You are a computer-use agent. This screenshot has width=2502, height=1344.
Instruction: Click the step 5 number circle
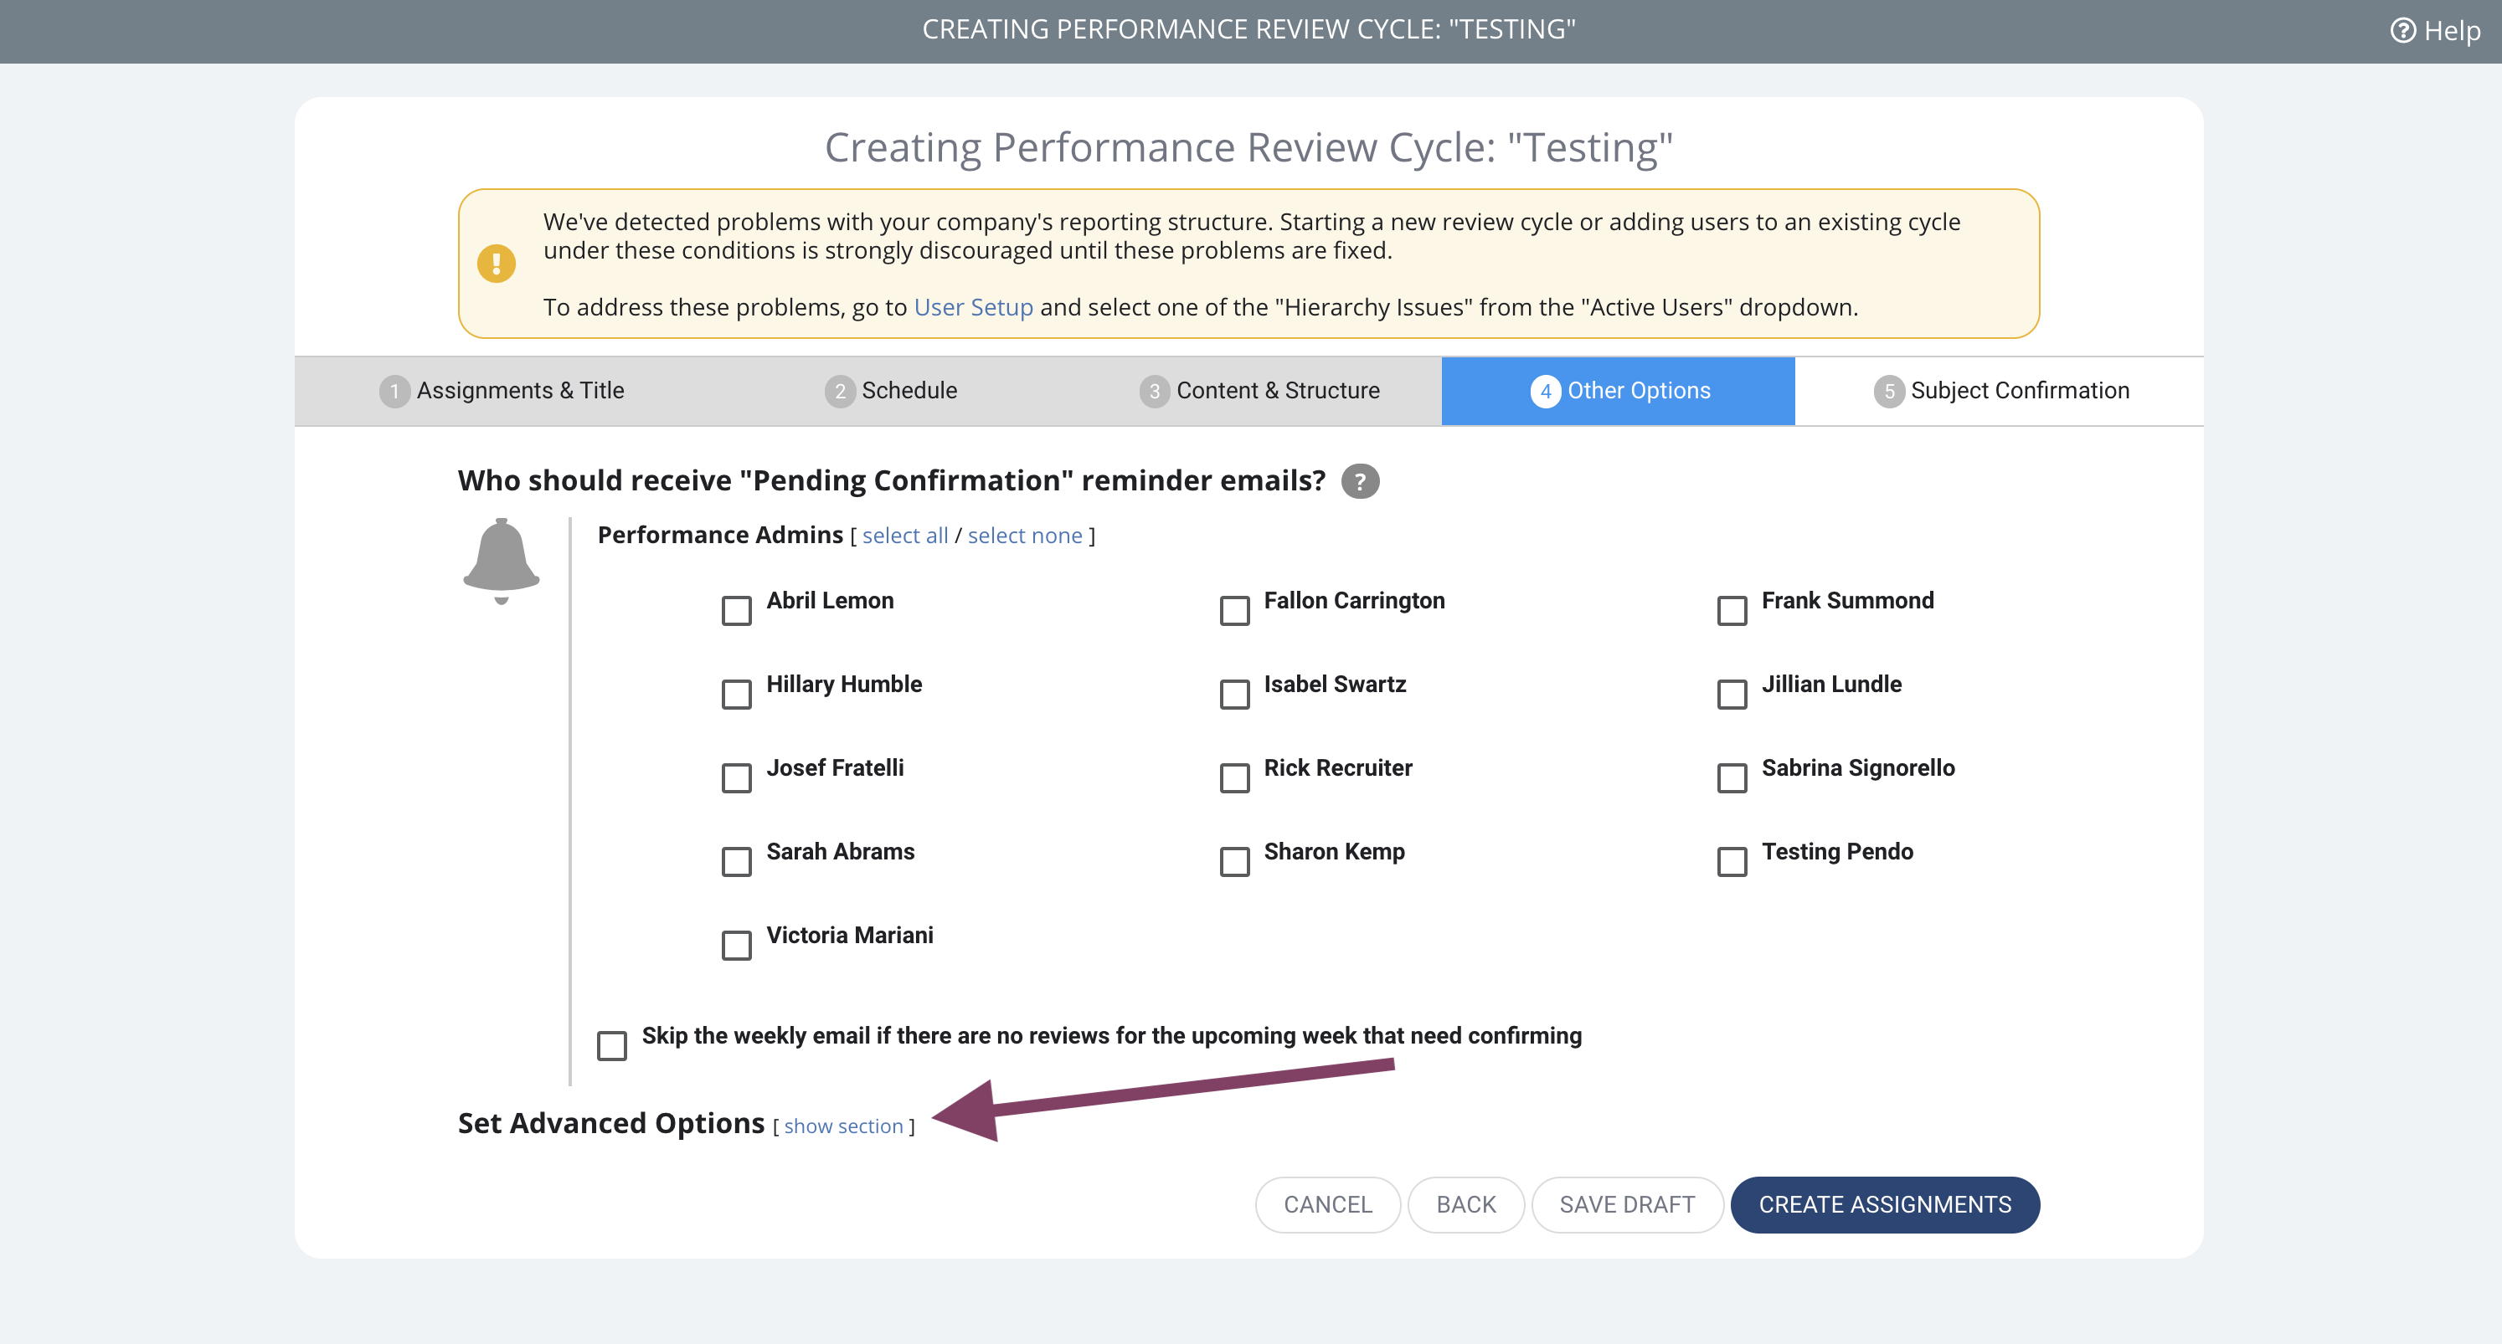point(1889,391)
